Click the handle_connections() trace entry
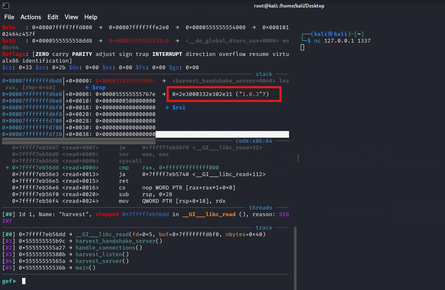Screen dimensions: 445x290 [x=108, y=247]
